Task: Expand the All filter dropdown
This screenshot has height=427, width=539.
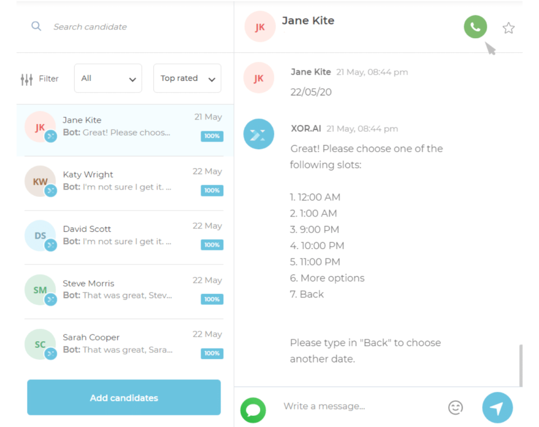Action: click(108, 78)
